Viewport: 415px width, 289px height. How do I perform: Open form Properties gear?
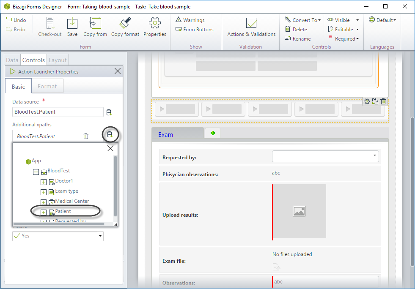pyautogui.click(x=155, y=23)
